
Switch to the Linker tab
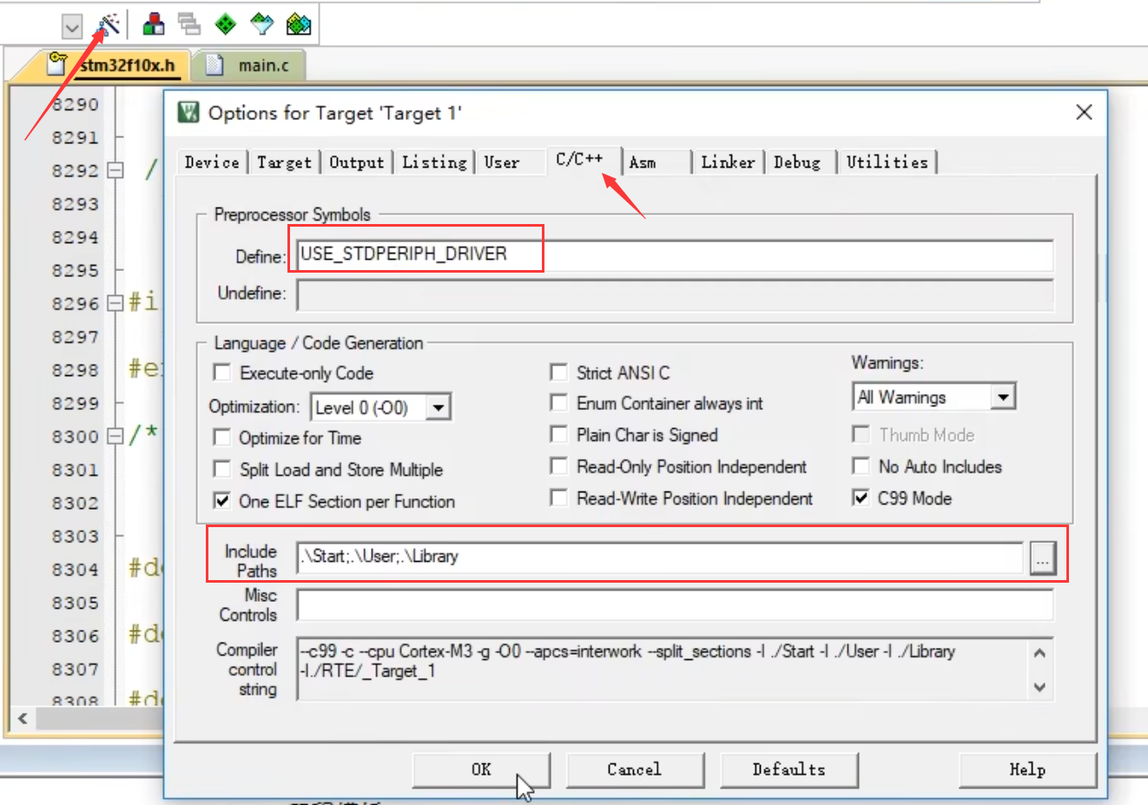point(727,162)
